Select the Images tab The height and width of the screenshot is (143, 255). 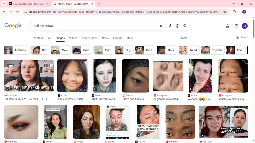coord(60,38)
